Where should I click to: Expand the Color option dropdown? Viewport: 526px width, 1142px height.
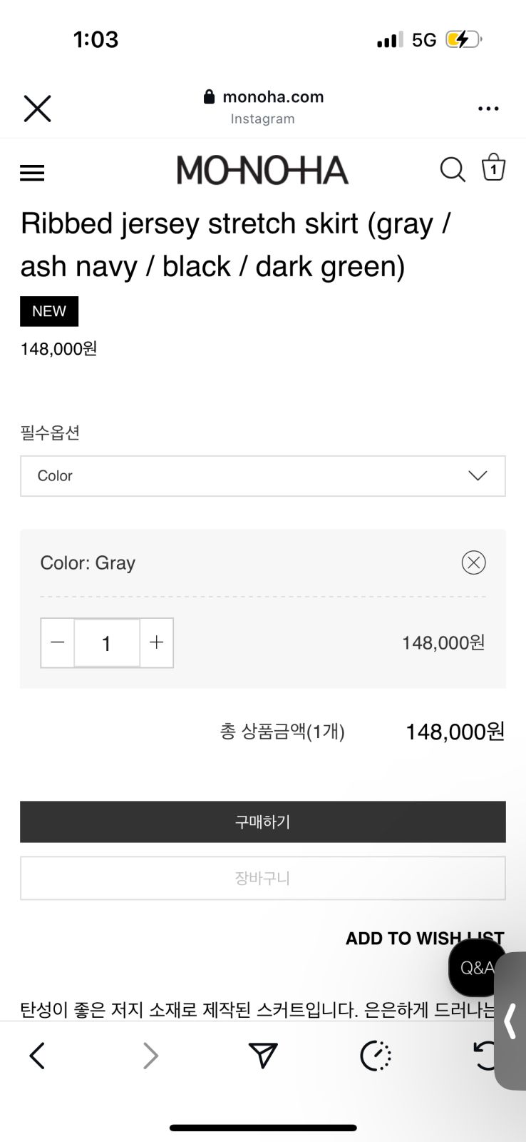pos(263,476)
